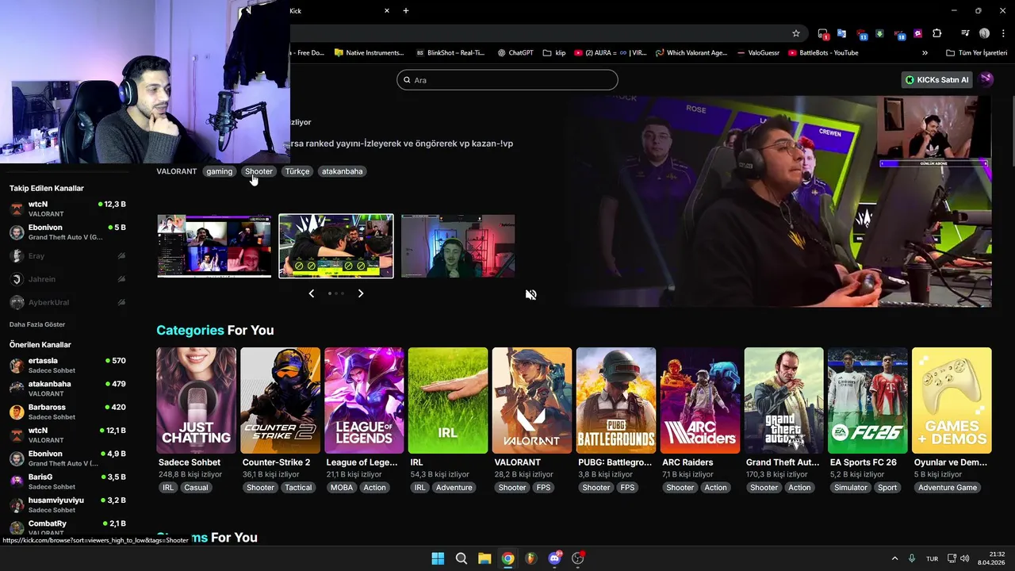Open BattleBots - YouTube bookmark
The image size is (1015, 571).
click(823, 53)
